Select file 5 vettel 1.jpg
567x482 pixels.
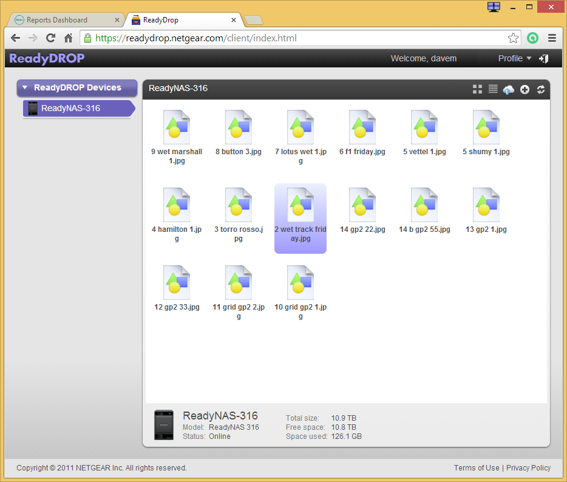point(424,133)
